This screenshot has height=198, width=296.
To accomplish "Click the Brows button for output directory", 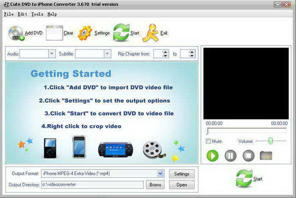I will coord(155,185).
